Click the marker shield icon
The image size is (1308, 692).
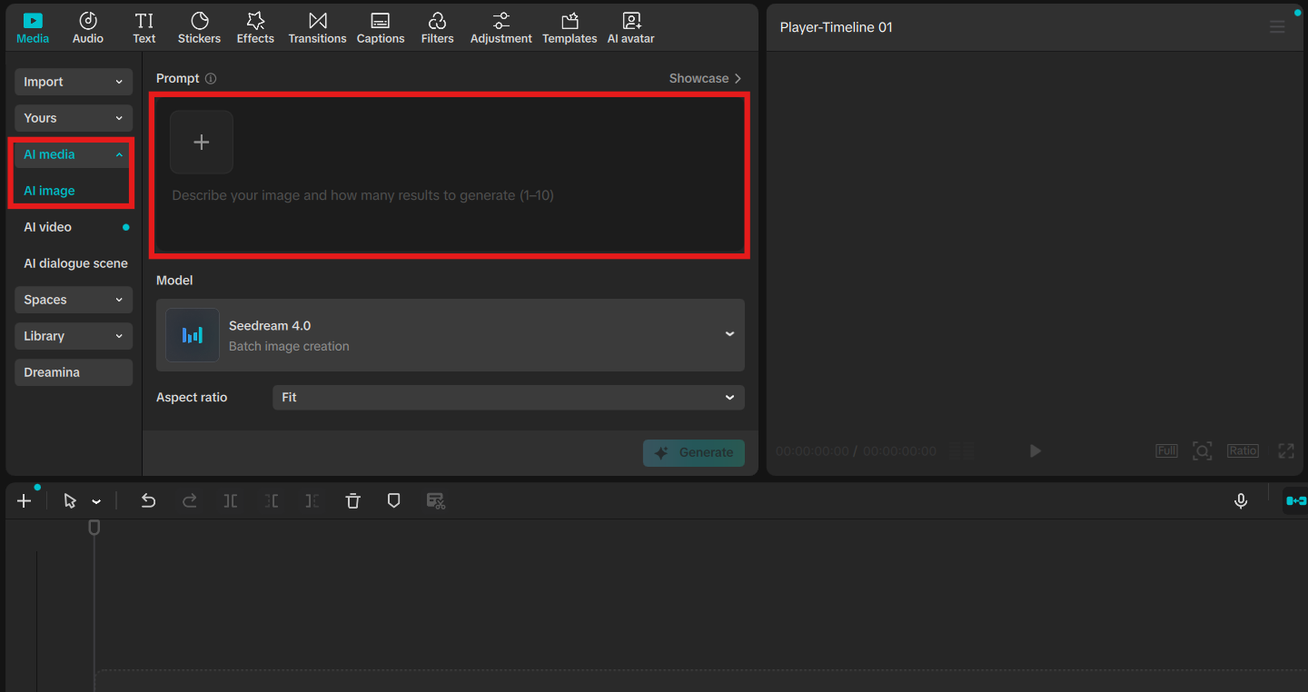coord(393,500)
